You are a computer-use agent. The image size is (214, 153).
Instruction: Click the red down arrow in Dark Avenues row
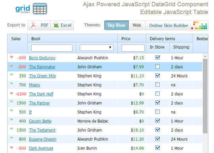tap(11, 147)
